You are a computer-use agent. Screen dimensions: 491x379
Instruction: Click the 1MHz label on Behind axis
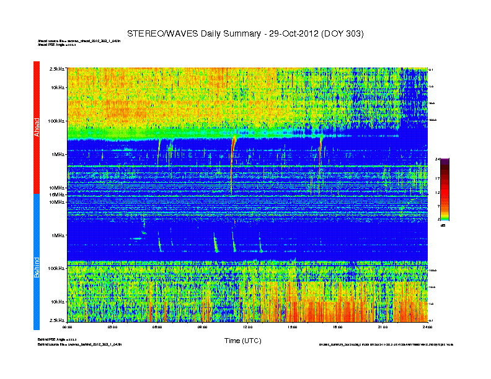point(58,235)
